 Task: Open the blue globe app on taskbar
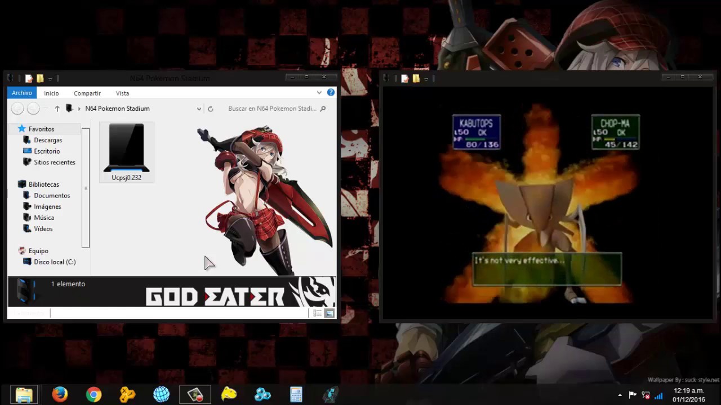tap(161, 394)
